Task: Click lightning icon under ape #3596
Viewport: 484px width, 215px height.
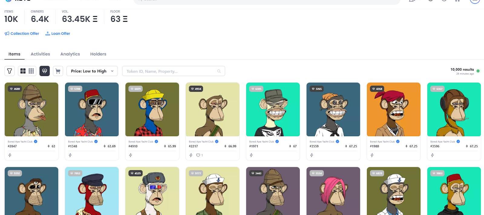Action: click(x=432, y=155)
